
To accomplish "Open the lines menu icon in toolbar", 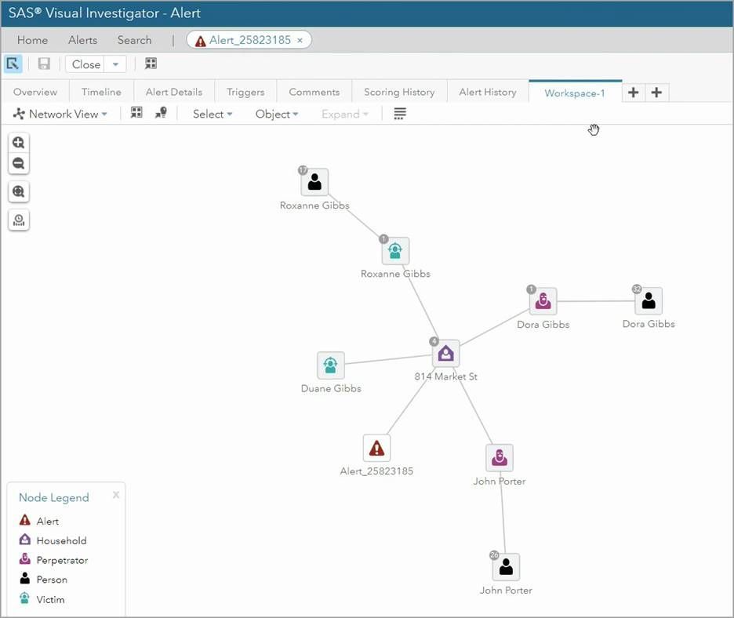I will [x=400, y=114].
